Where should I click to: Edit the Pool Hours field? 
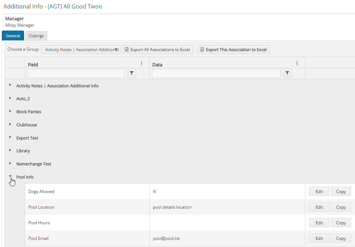[319, 223]
